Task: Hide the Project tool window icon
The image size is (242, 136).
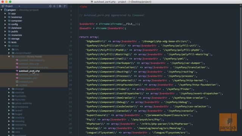Action: click(x=65, y=6)
